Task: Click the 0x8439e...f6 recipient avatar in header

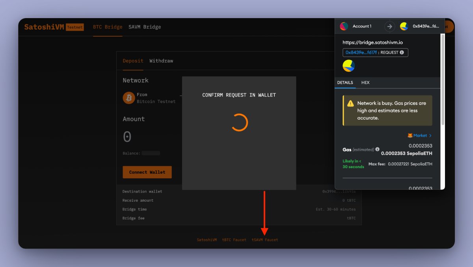Action: 404,26
